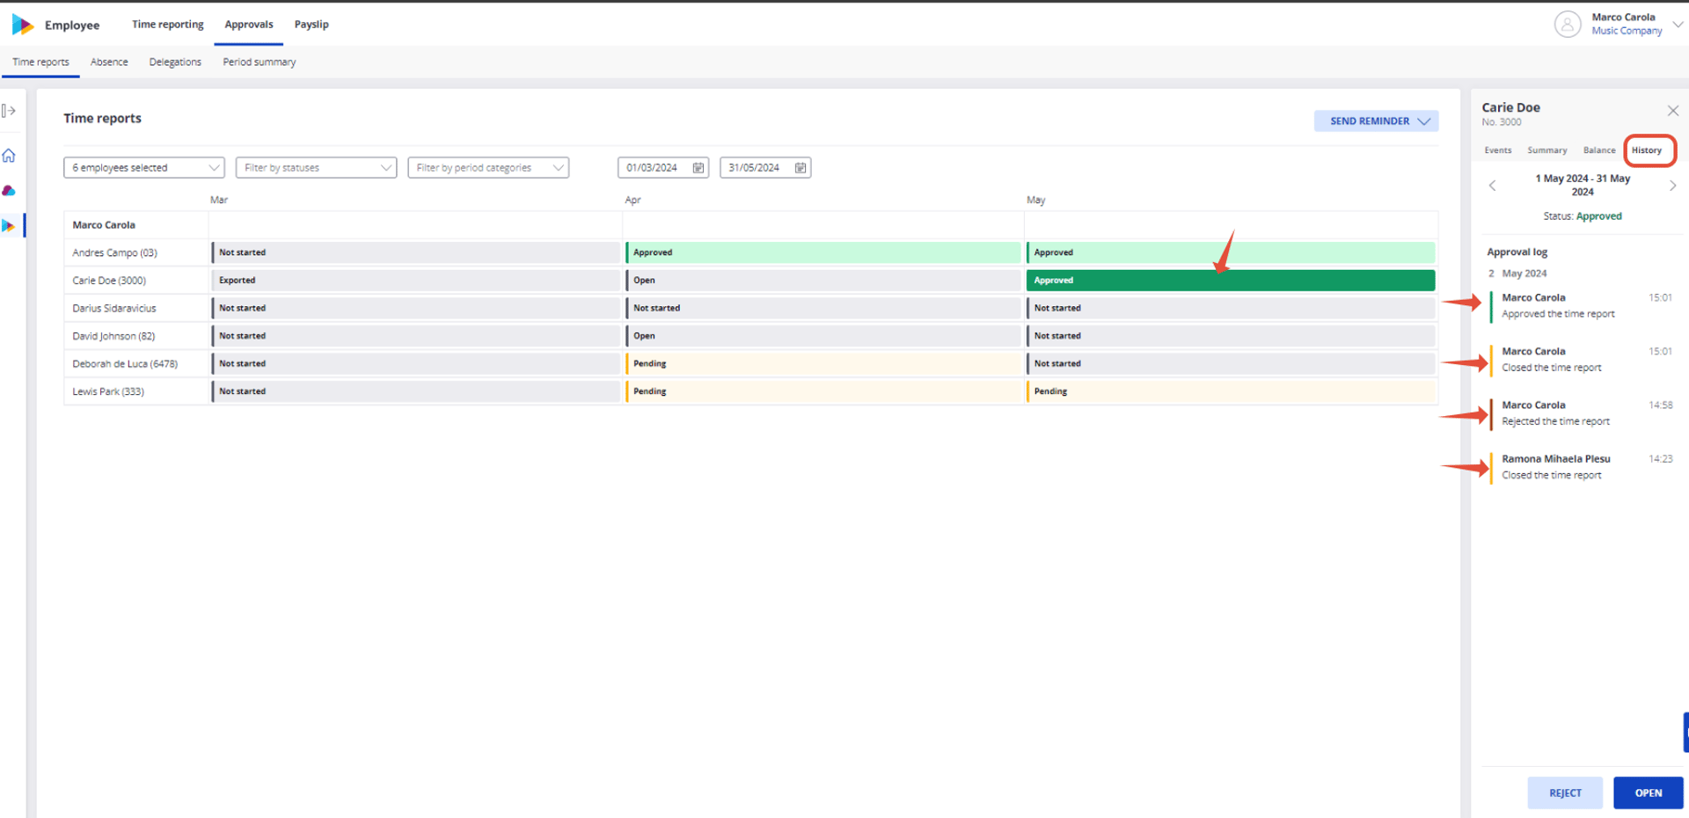Screen dimensions: 1689x818
Task: Select Andres Campo's approved April report bar
Action: (823, 252)
